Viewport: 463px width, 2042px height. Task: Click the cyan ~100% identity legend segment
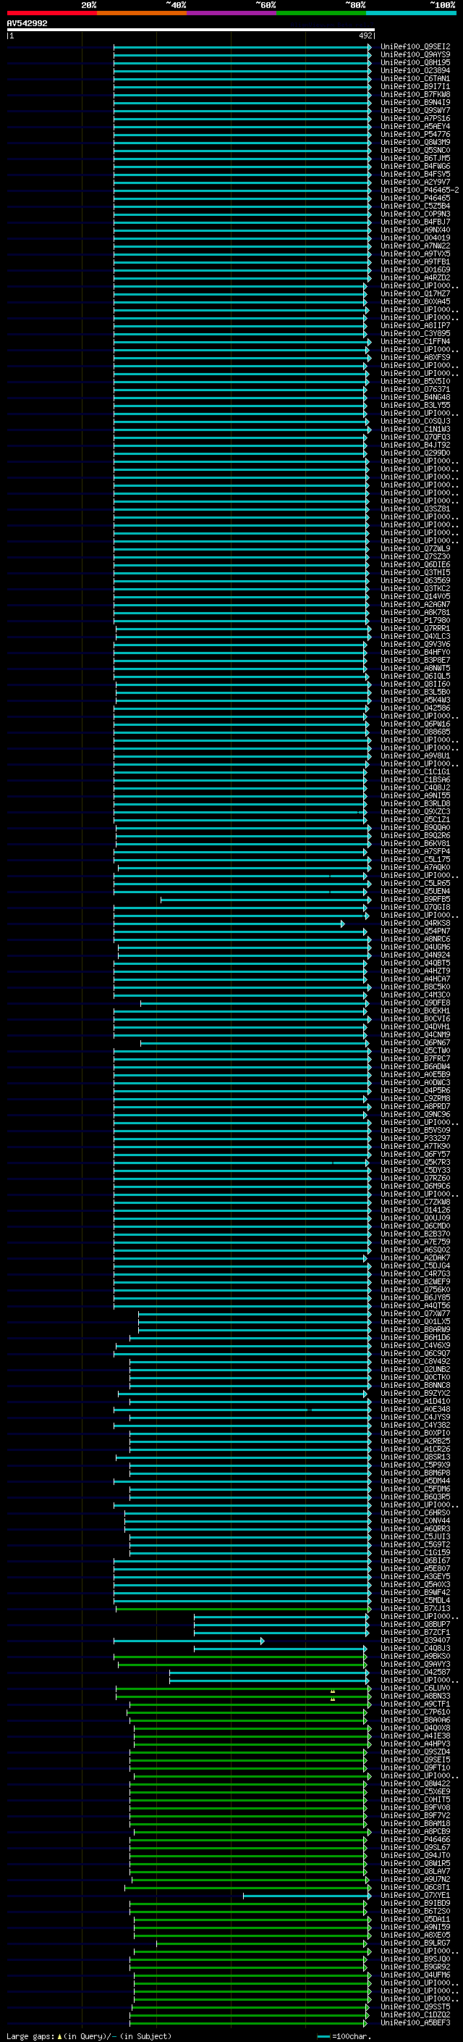pos(410,13)
